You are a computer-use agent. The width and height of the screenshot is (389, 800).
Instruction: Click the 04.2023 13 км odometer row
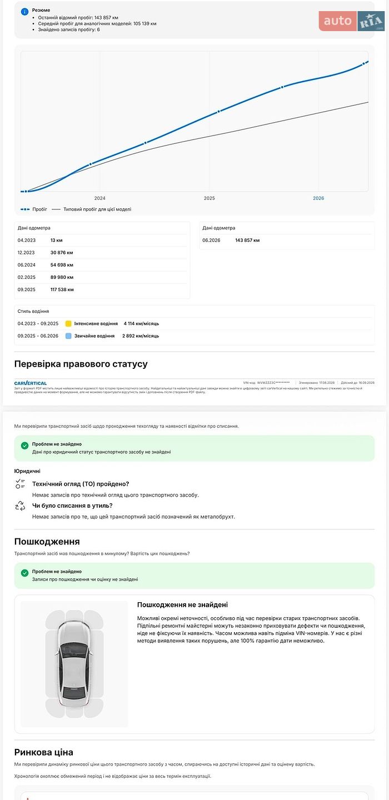click(102, 241)
